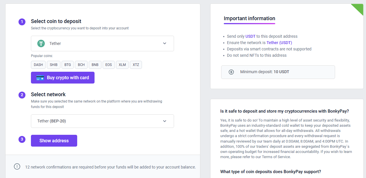Click the step 1 number badge

pyautogui.click(x=22, y=22)
